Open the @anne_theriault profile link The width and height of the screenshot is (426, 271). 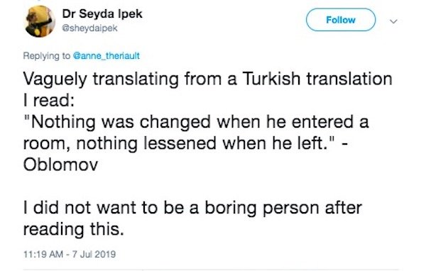pyautogui.click(x=106, y=55)
